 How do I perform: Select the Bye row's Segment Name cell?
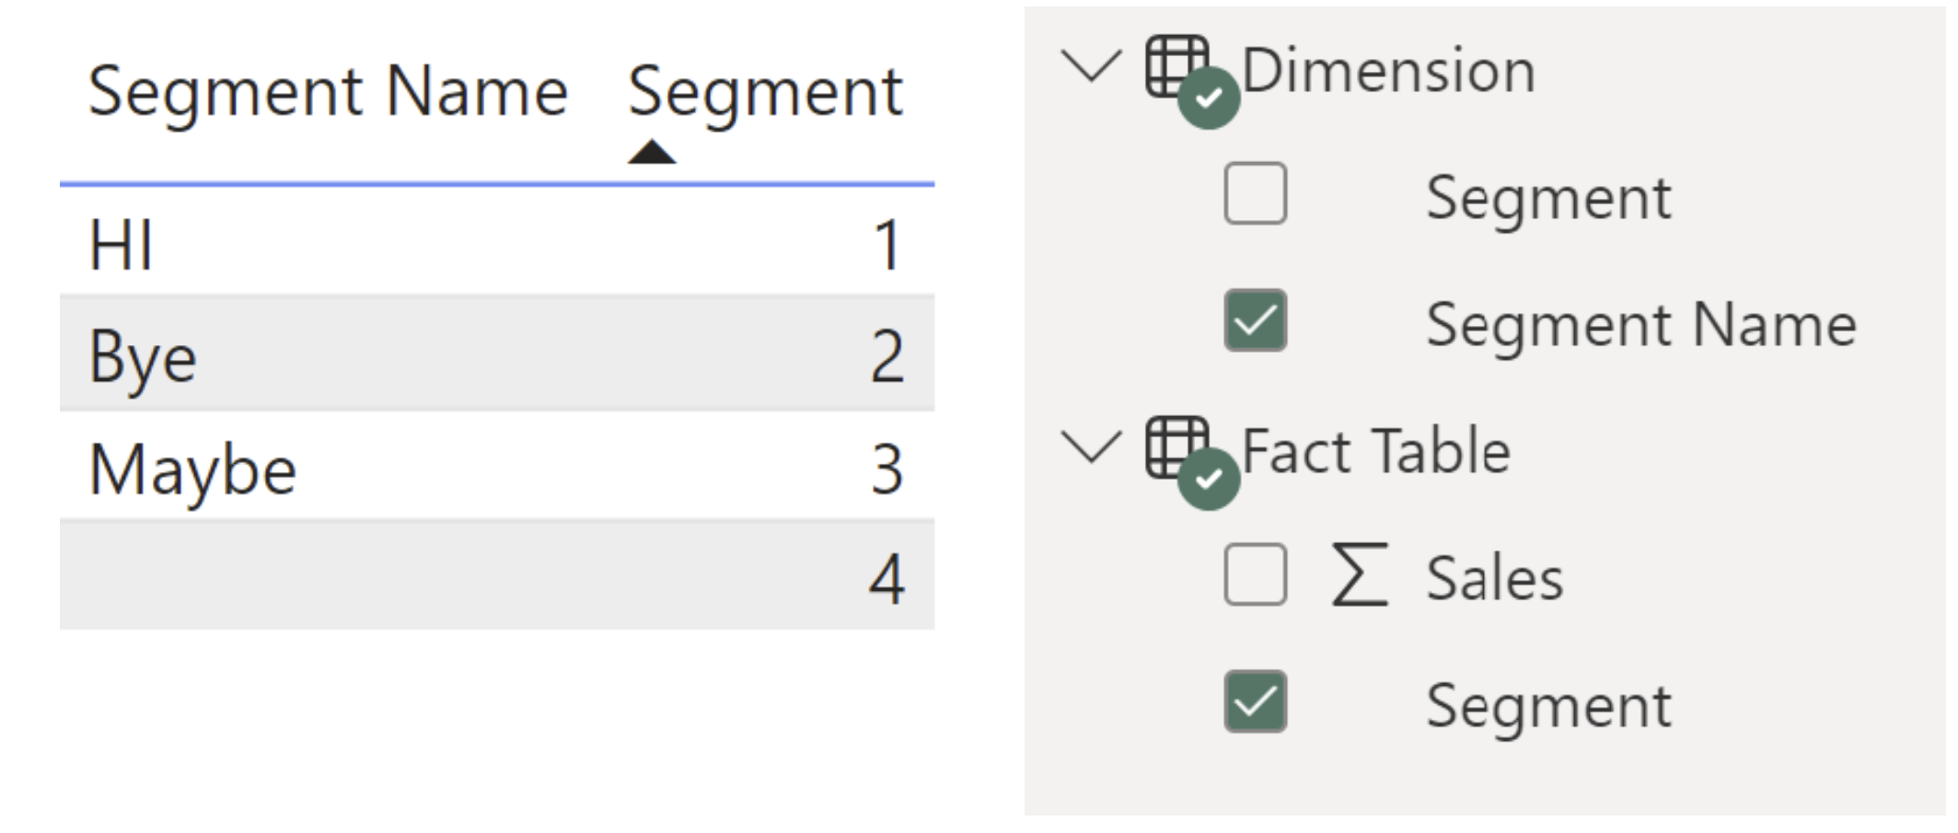click(x=143, y=357)
